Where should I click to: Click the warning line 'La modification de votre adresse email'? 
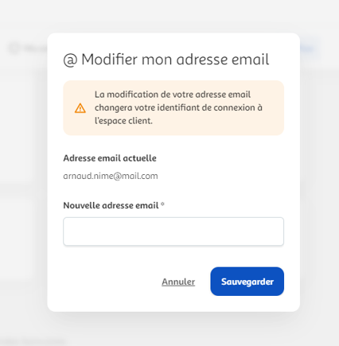pyautogui.click(x=173, y=95)
